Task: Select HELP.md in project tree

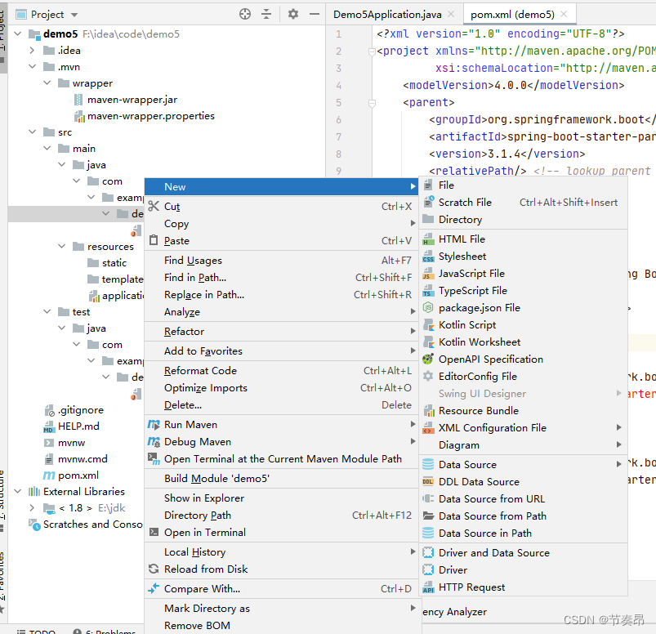Action: click(x=78, y=426)
